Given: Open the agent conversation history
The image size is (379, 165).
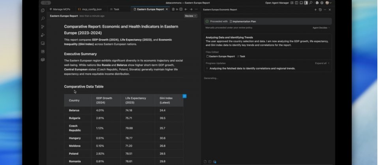Looking at the screenshot, I should [320, 9].
